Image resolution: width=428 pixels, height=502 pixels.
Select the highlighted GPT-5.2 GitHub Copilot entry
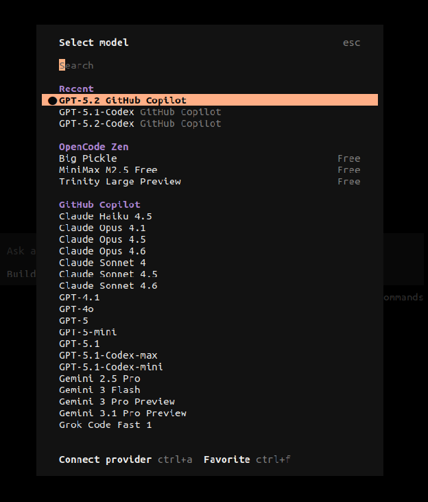[x=122, y=100]
